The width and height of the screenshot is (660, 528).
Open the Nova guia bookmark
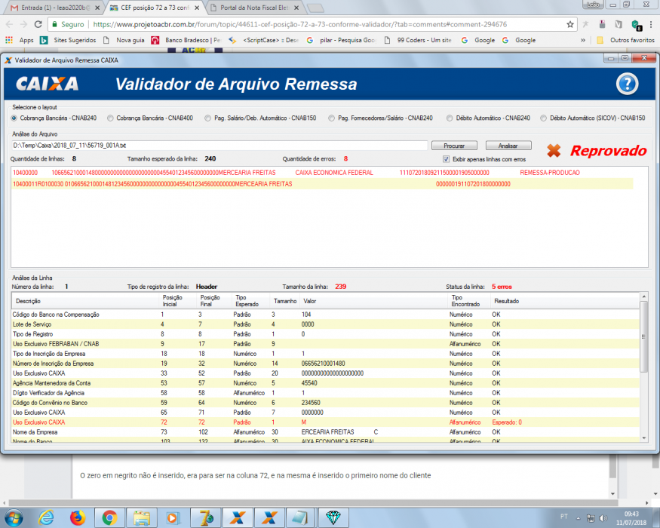[x=124, y=40]
